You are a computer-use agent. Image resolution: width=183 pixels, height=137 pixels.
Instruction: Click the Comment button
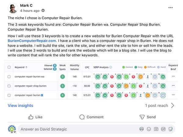click(x=91, y=117)
